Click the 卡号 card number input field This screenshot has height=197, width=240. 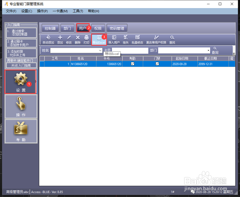tap(130, 51)
